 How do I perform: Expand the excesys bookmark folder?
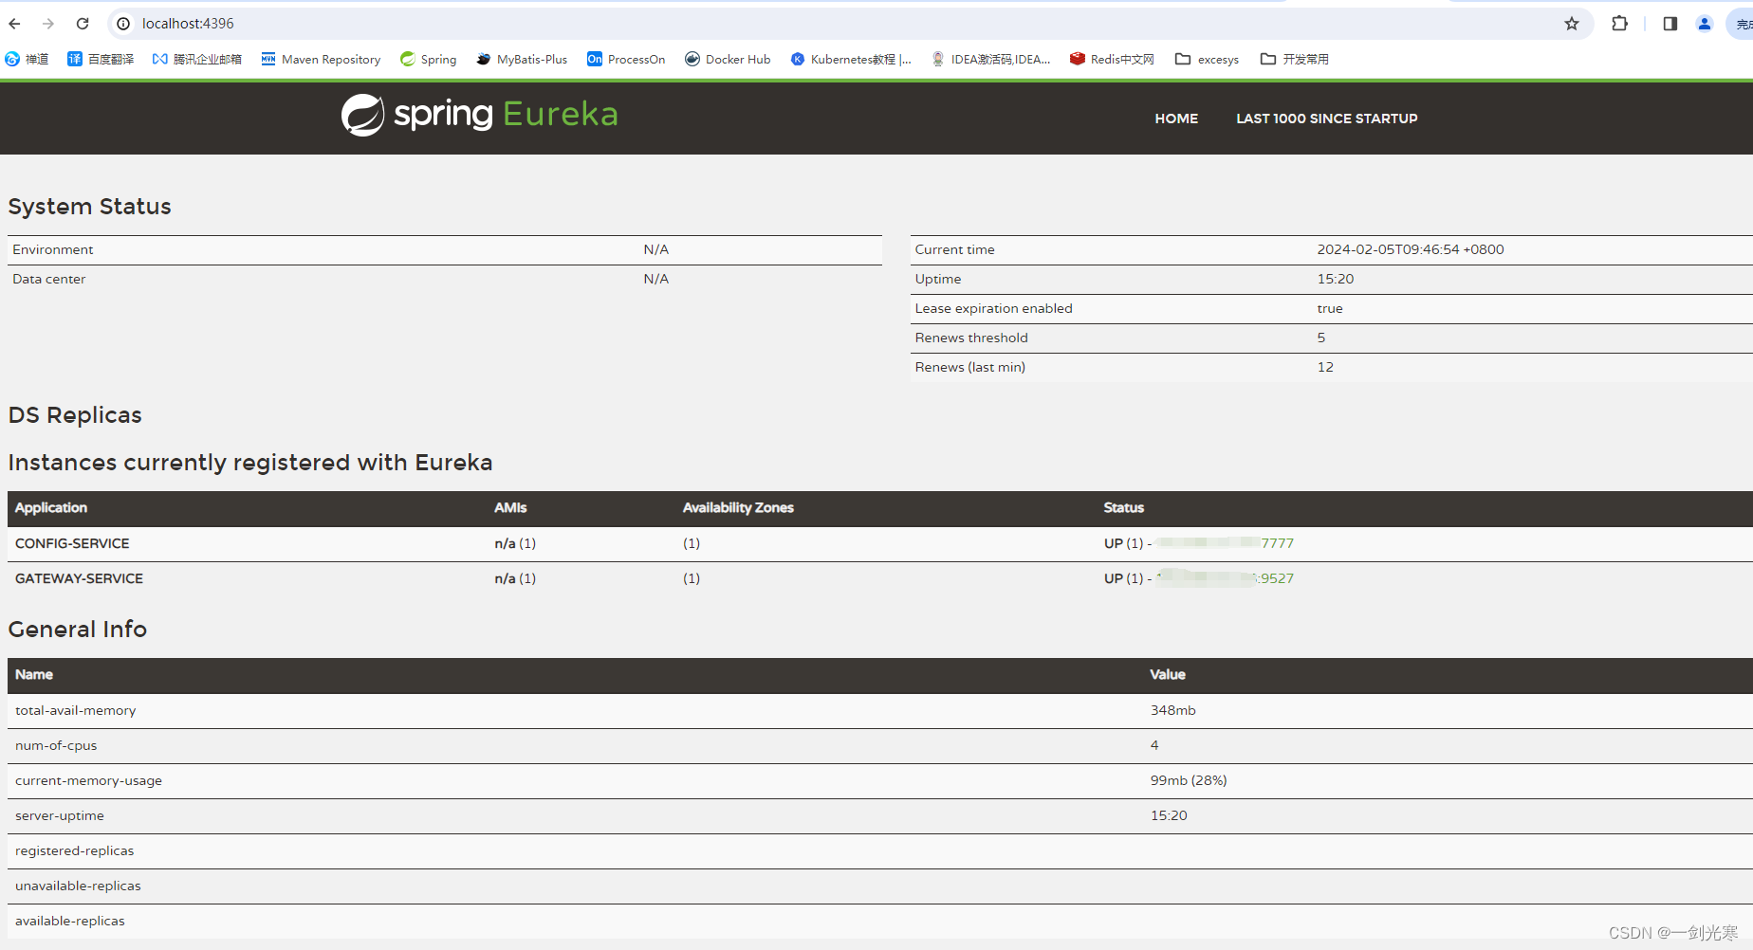pyautogui.click(x=1207, y=59)
